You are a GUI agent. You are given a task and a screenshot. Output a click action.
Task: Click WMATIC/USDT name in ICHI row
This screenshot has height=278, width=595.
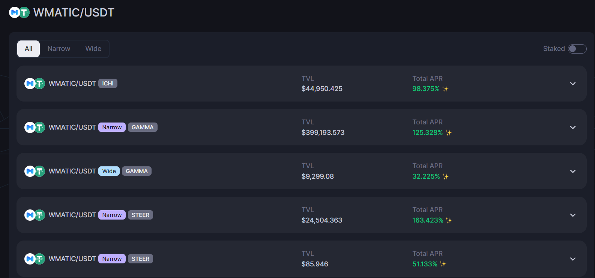tap(72, 84)
